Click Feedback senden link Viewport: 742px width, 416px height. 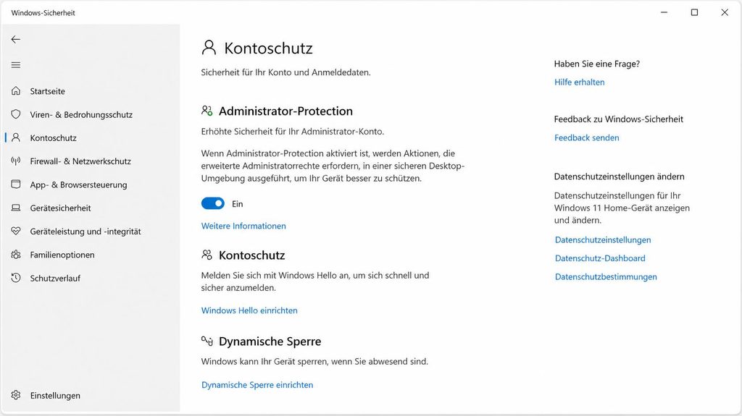(x=586, y=137)
